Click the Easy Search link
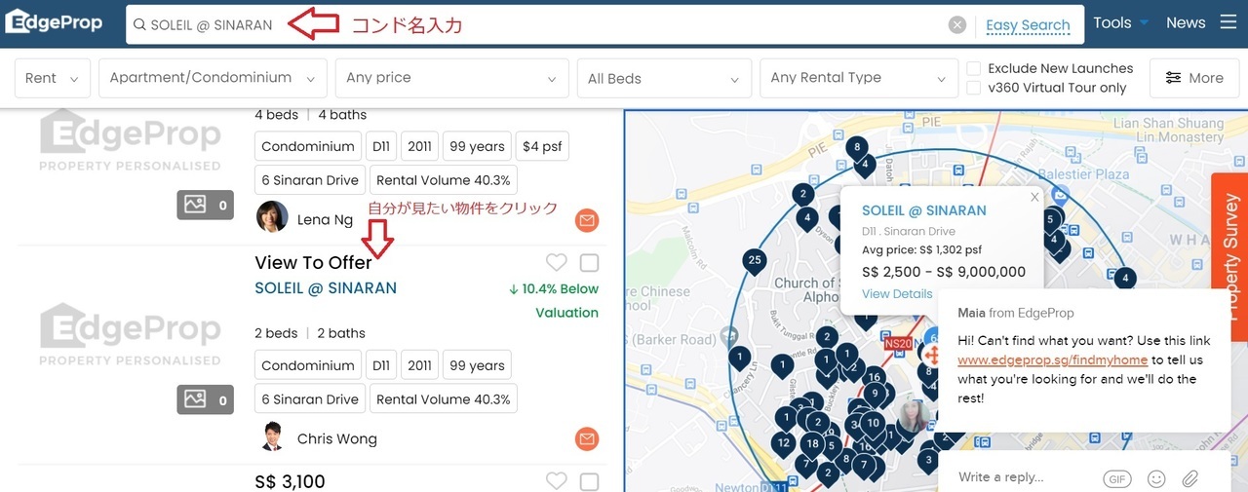Image resolution: width=1248 pixels, height=492 pixels. coord(1028,25)
